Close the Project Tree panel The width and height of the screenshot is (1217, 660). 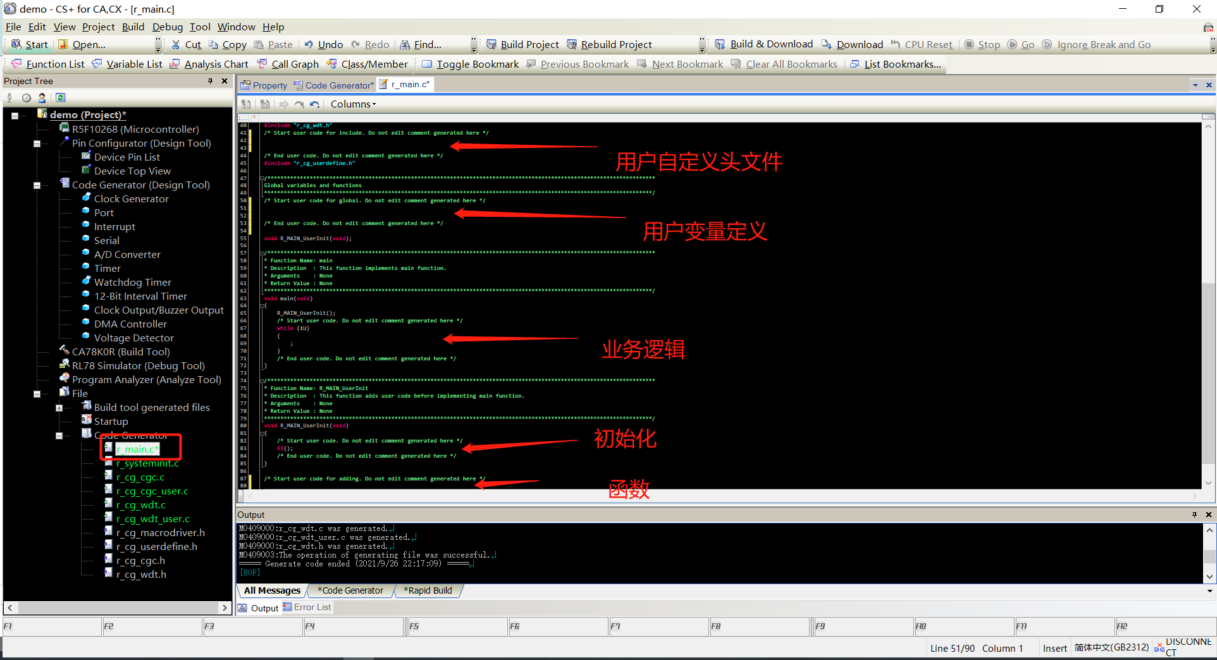[224, 81]
